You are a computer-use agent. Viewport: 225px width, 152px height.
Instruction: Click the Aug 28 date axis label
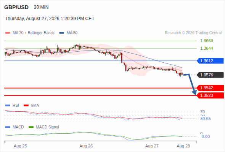click(x=183, y=146)
